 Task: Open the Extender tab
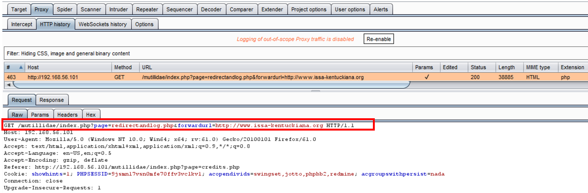[272, 9]
